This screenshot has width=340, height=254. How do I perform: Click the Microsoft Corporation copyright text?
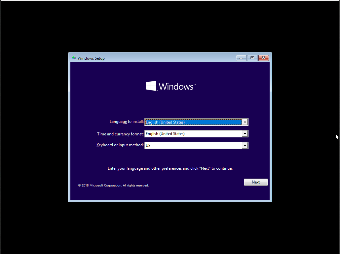113,185
